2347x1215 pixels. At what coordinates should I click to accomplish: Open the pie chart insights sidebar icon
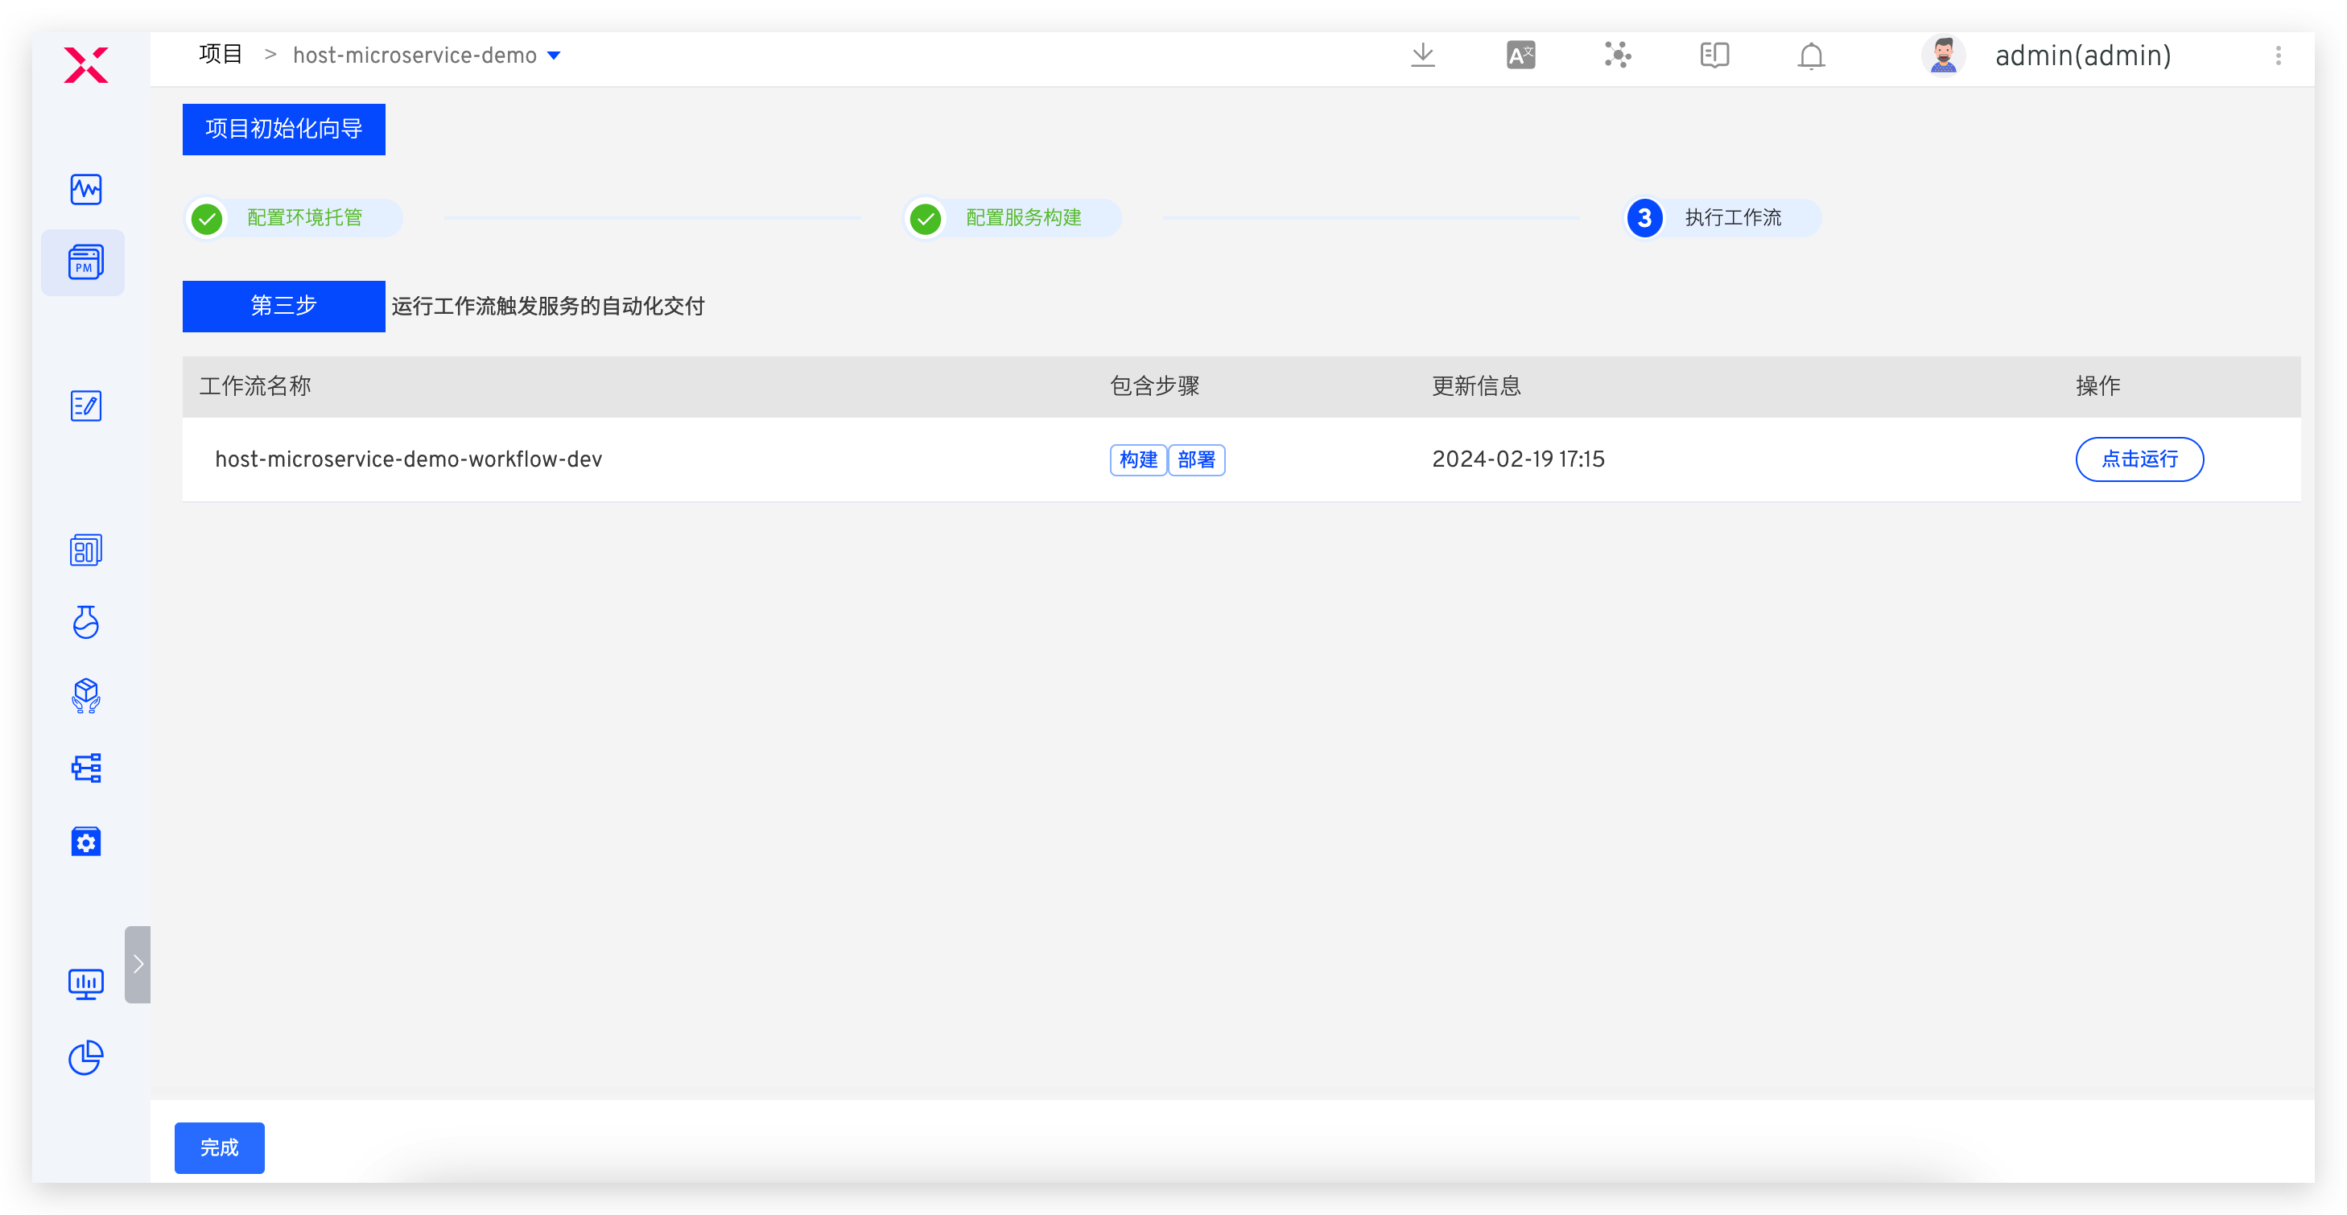pyautogui.click(x=85, y=1057)
